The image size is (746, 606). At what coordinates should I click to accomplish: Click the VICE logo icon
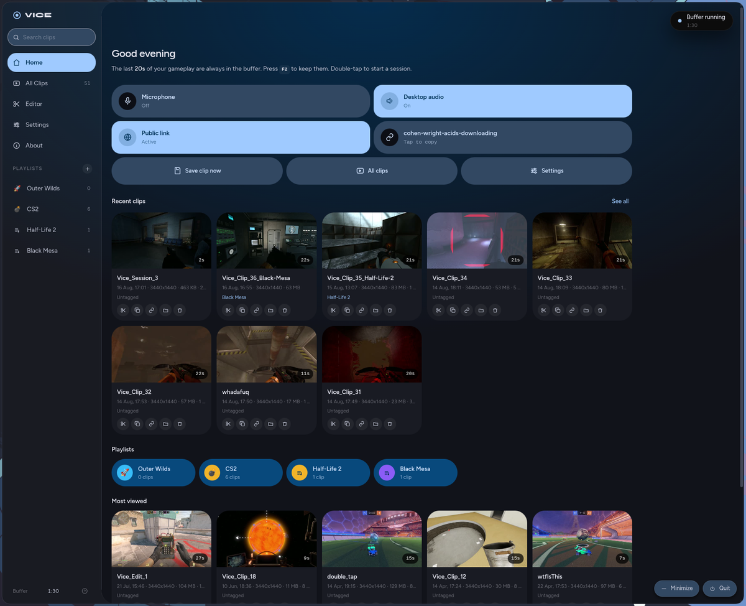click(x=17, y=15)
